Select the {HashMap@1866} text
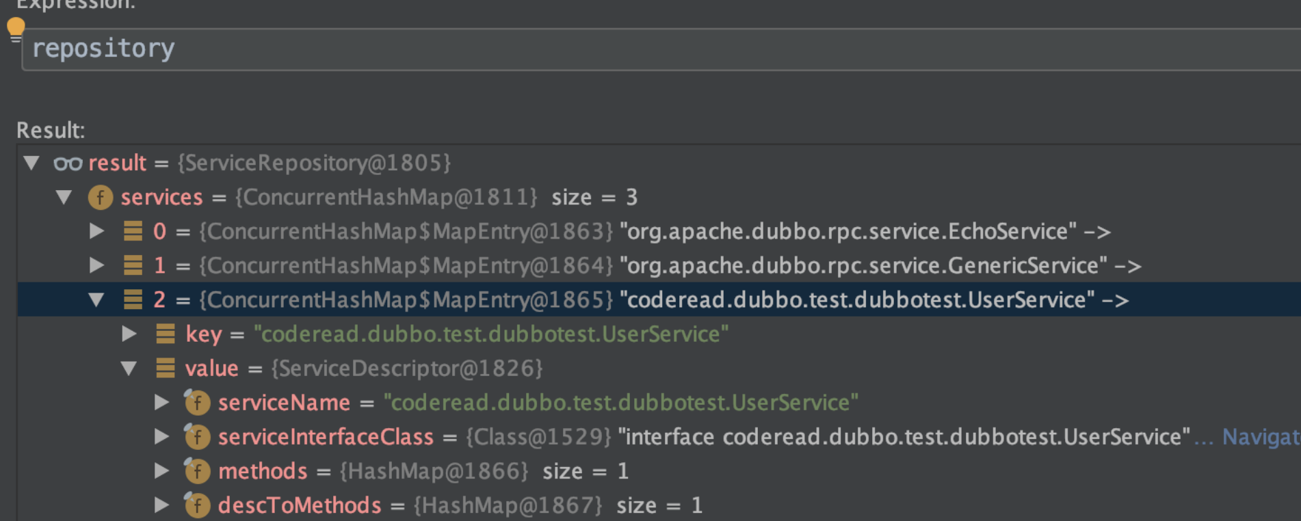This screenshot has width=1301, height=521. (x=434, y=471)
